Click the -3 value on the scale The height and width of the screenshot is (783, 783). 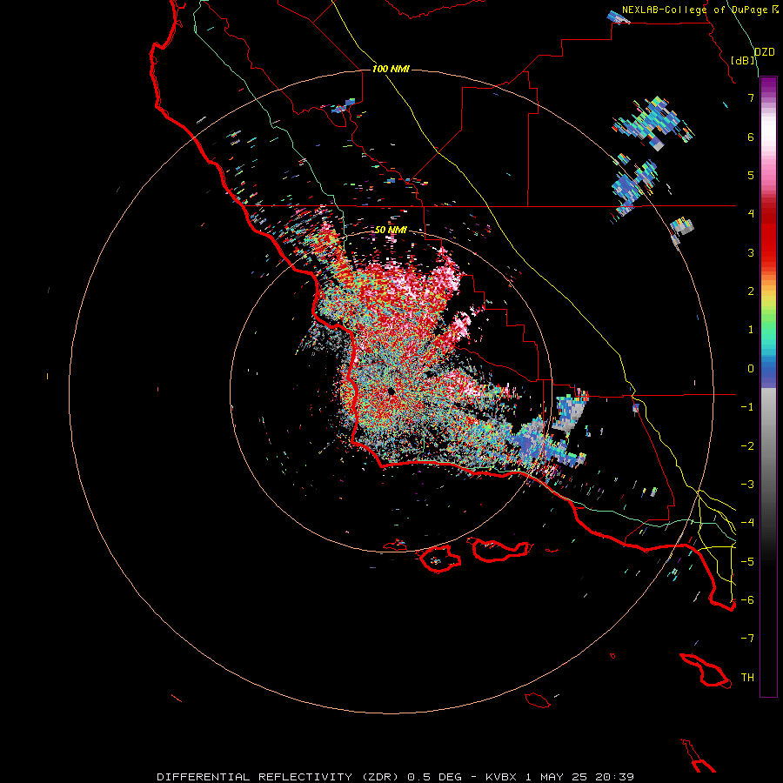(747, 484)
